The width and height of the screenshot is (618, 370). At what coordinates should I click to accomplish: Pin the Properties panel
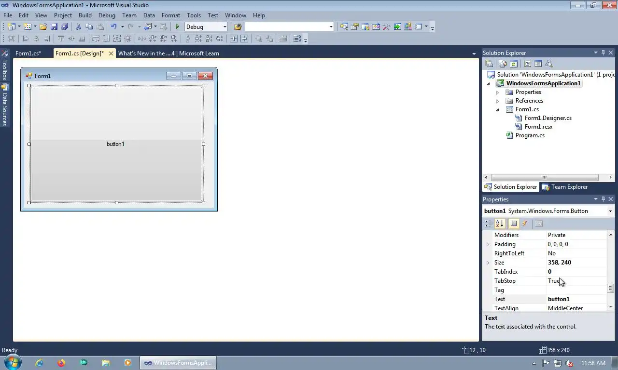point(603,199)
